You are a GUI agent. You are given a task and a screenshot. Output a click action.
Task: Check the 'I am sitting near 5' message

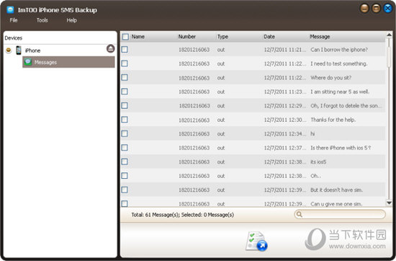125,92
